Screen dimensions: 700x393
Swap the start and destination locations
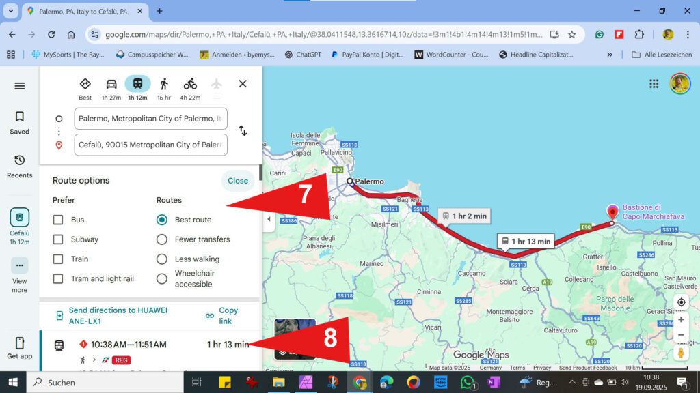[243, 130]
